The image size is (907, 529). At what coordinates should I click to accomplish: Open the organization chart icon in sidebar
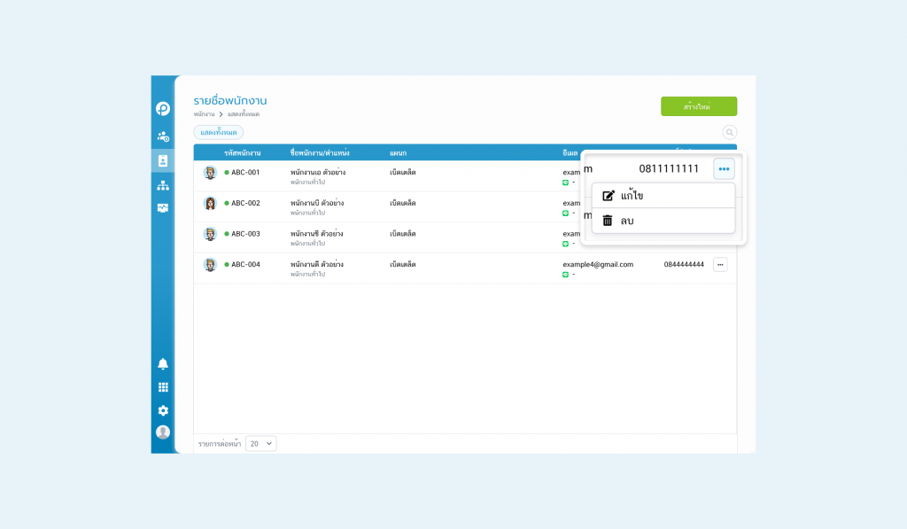point(163,185)
